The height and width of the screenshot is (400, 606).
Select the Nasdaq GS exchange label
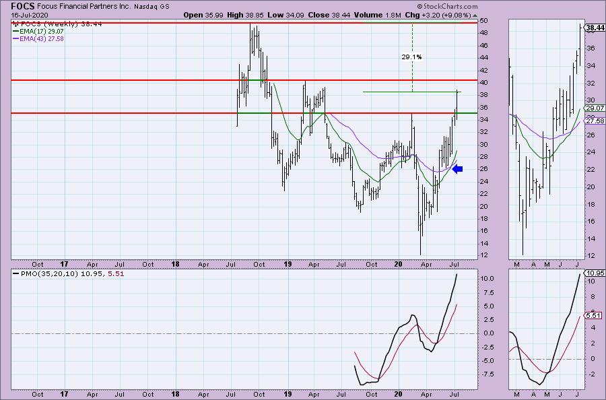coord(151,7)
